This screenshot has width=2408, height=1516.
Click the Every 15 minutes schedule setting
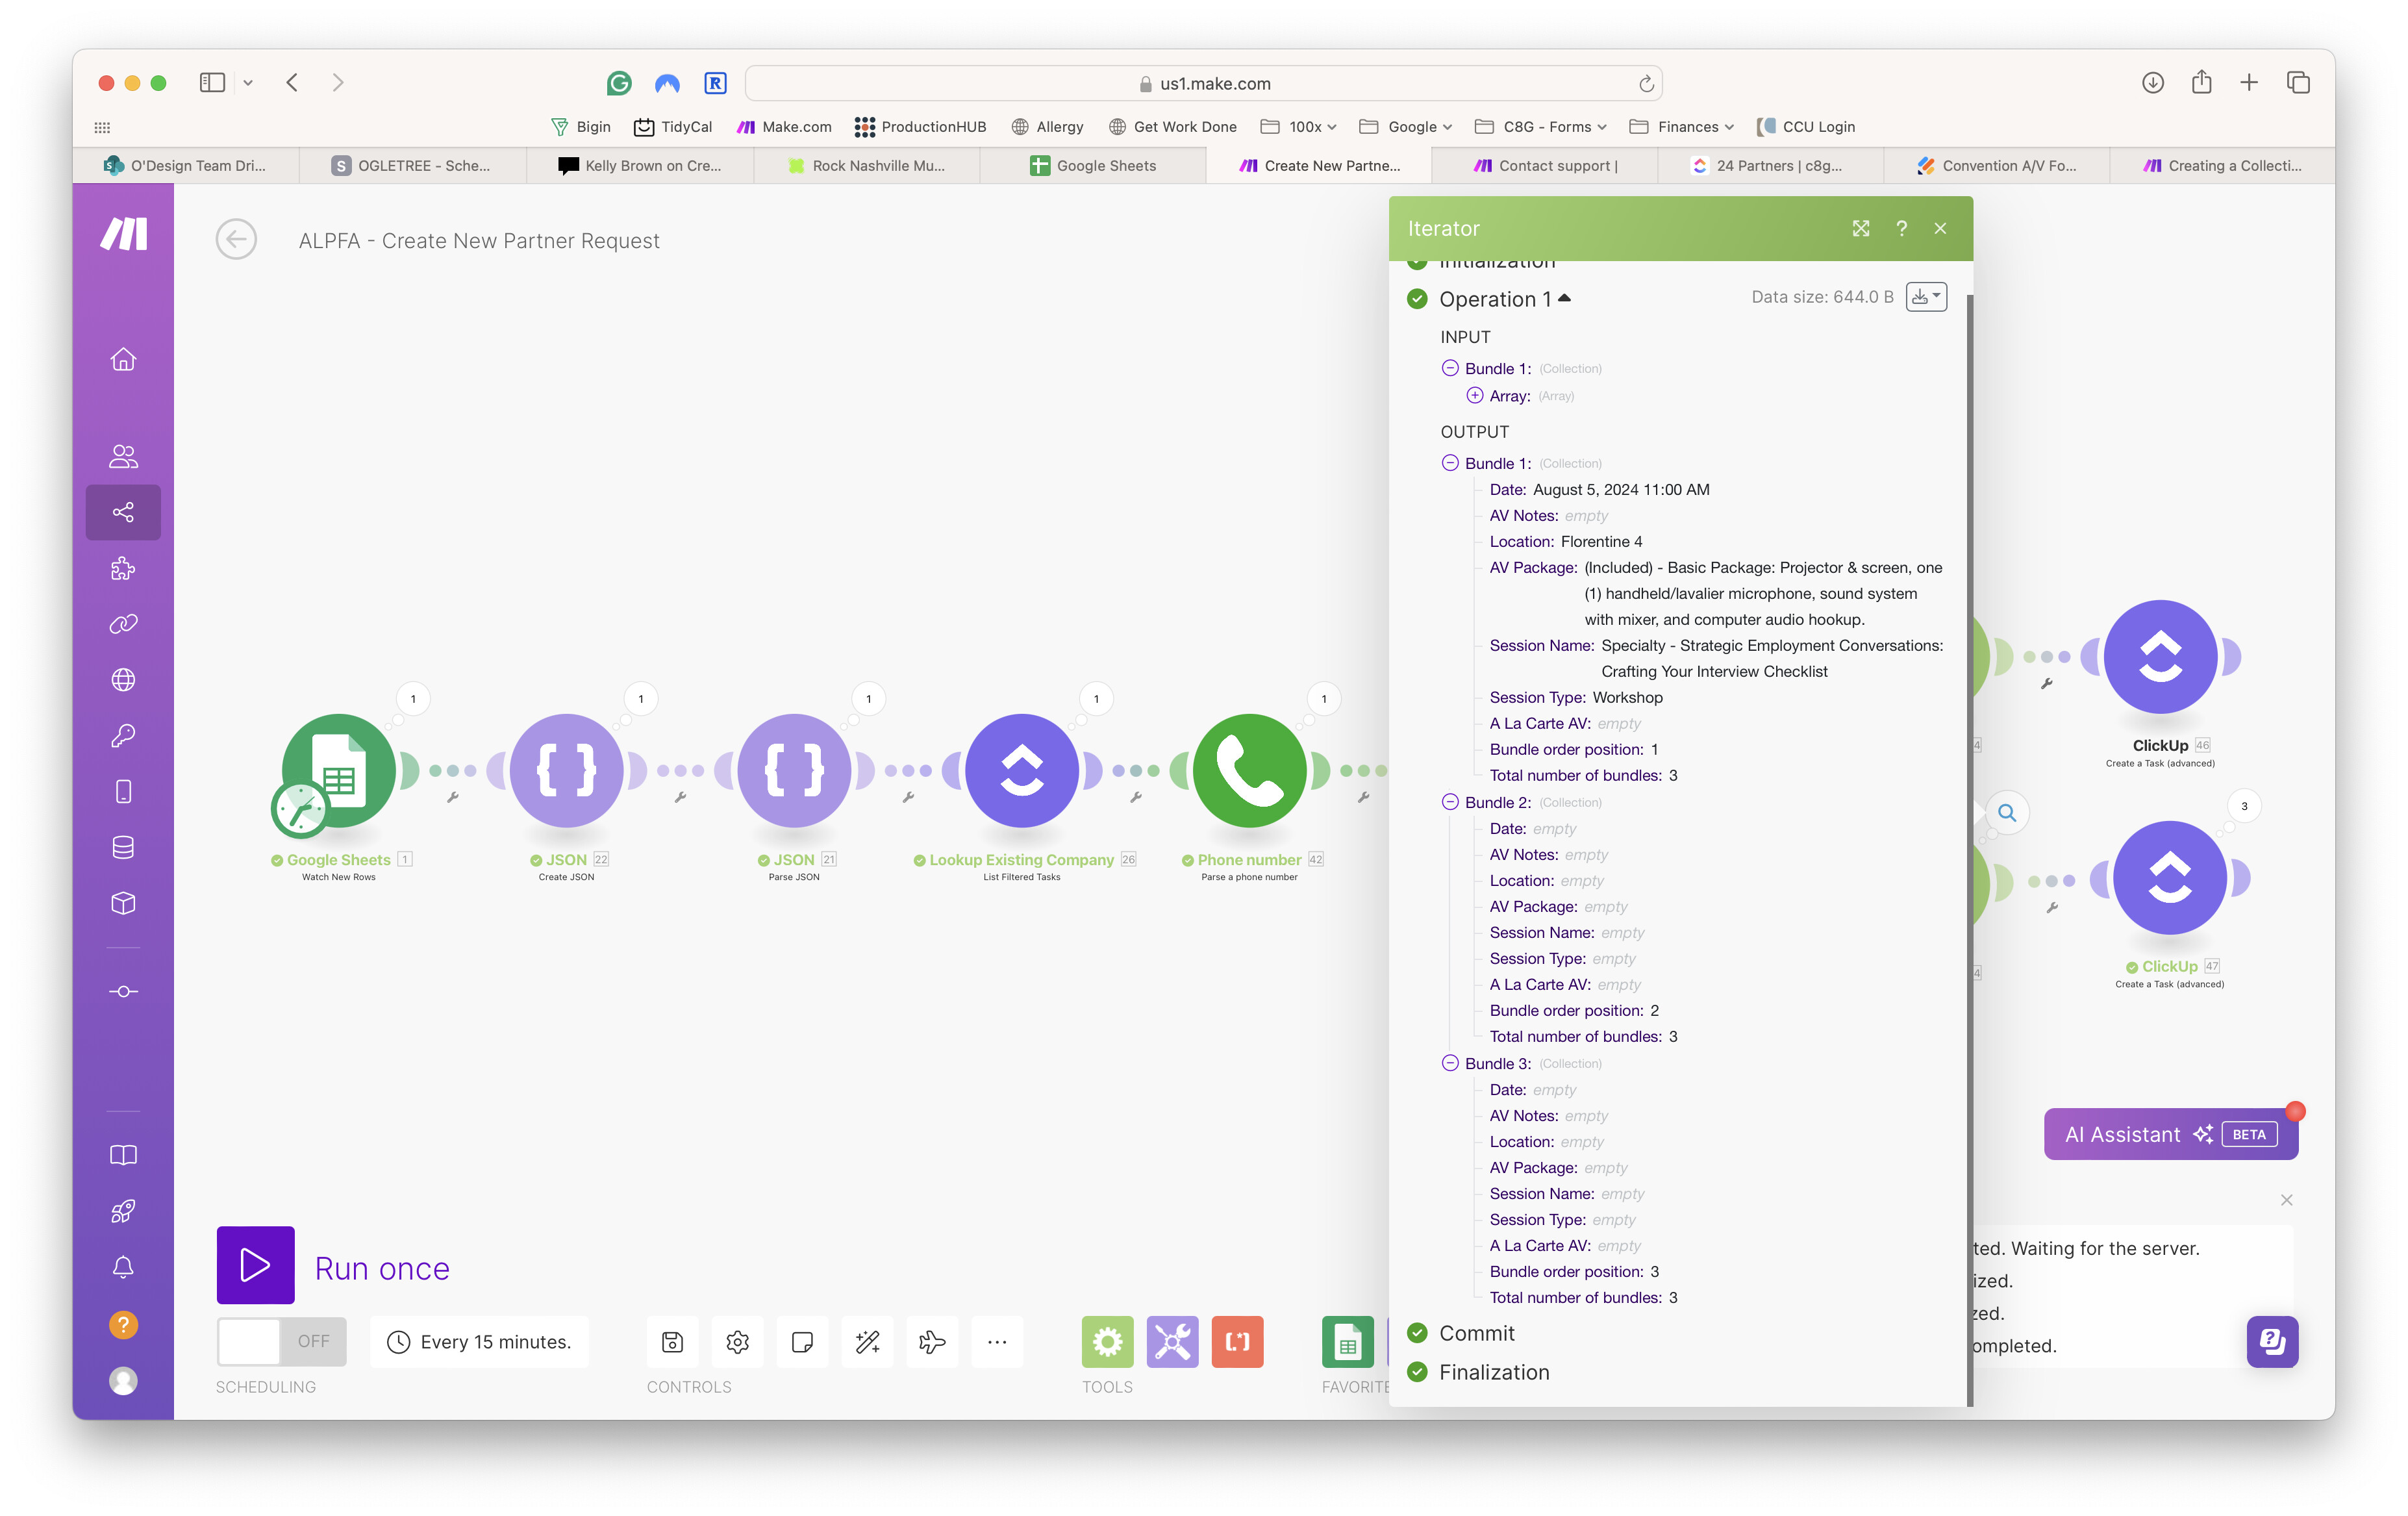click(x=480, y=1341)
